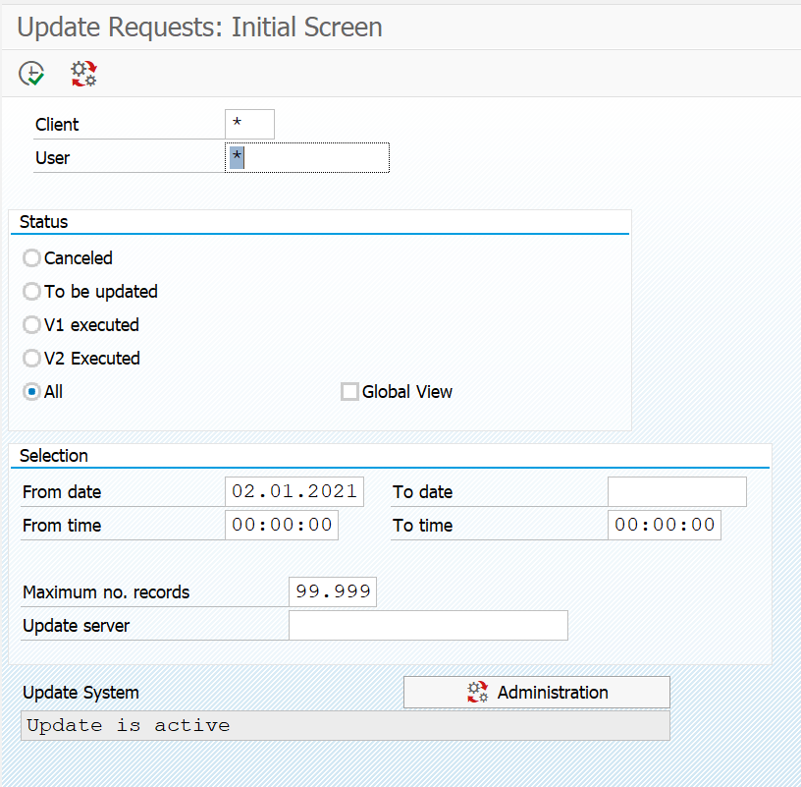
Task: Click the From date field
Action: coord(294,491)
